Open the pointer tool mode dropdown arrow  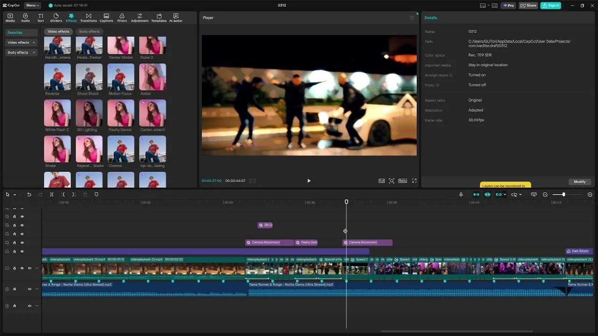pyautogui.click(x=15, y=195)
